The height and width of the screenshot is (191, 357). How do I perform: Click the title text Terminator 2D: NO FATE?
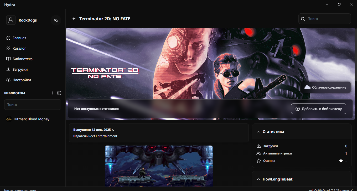105,19
